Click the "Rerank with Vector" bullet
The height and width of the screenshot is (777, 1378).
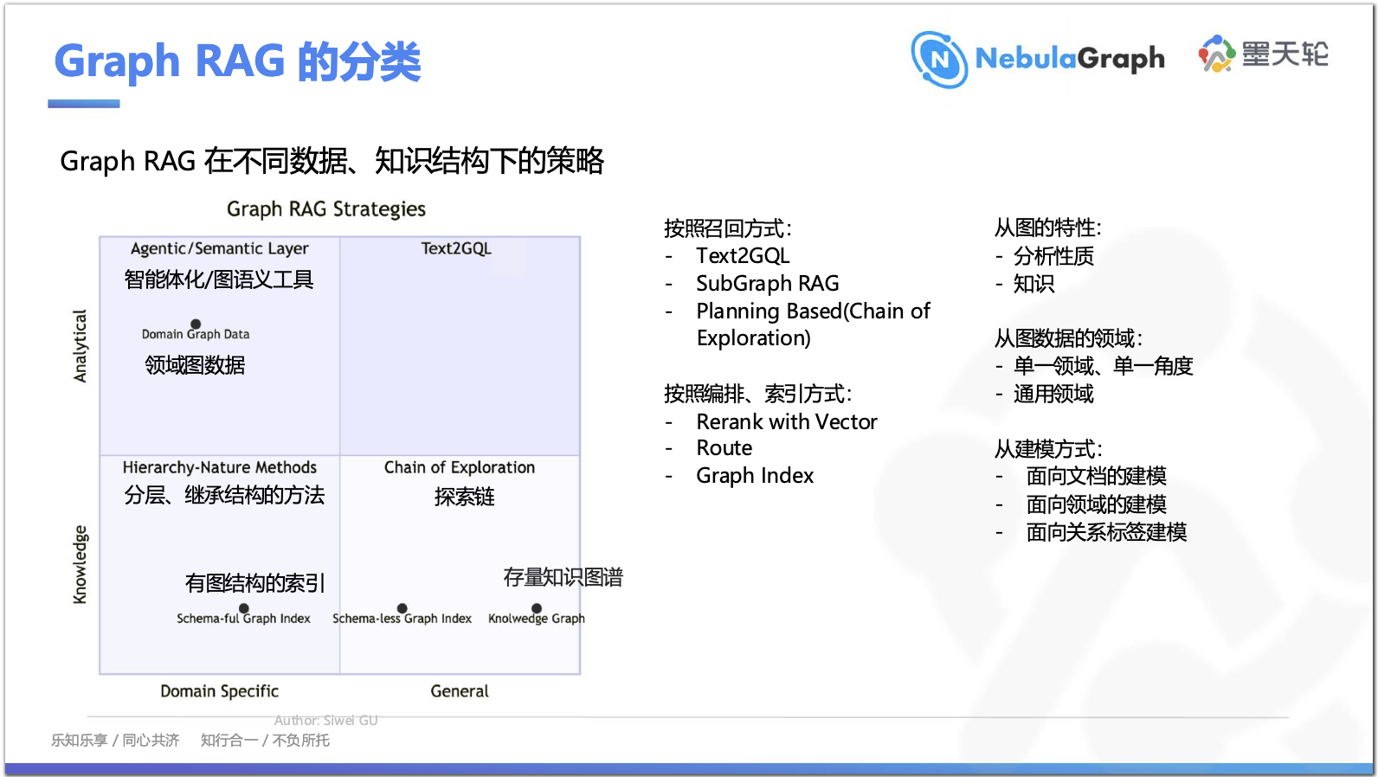[x=787, y=422]
